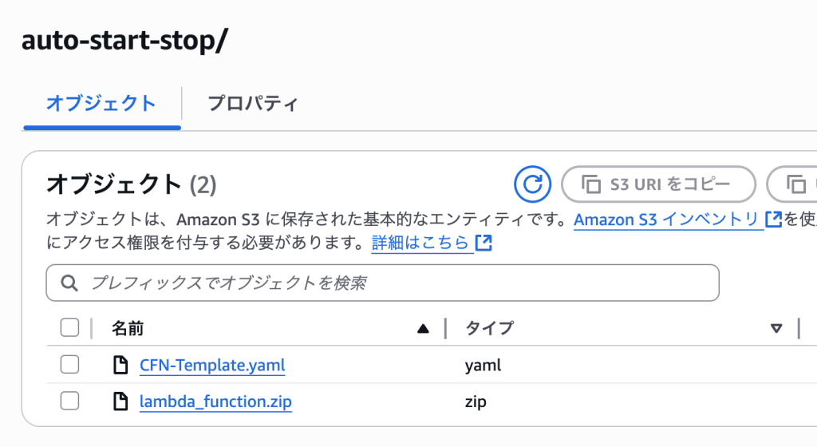Click the magnifier icon in the search box
This screenshot has height=447, width=817.
pos(69,283)
